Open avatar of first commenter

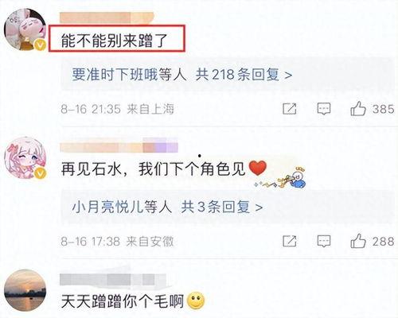25,29
